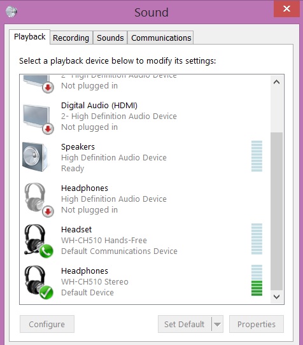Select the 'Digital Audio (HDMI)' device name
This screenshot has width=303, height=345.
(99, 106)
